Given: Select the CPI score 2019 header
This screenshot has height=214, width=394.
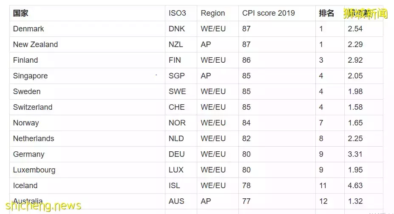Looking at the screenshot, I should pos(268,13).
